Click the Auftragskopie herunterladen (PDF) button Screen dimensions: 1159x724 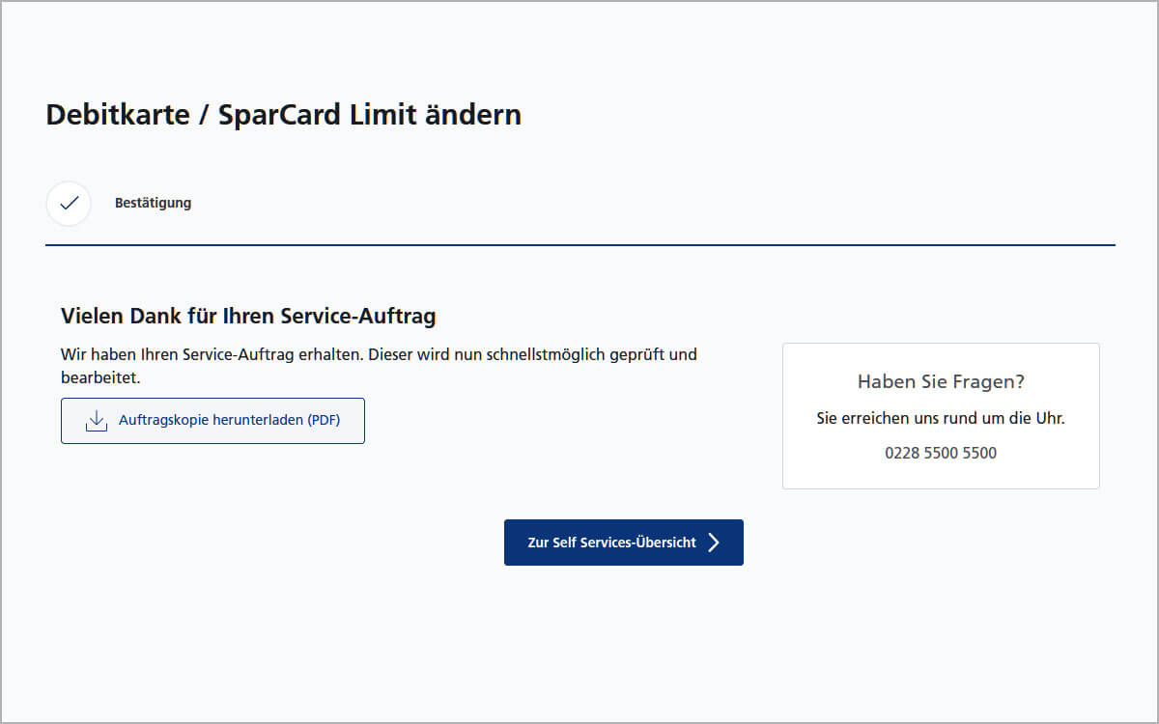pos(212,420)
